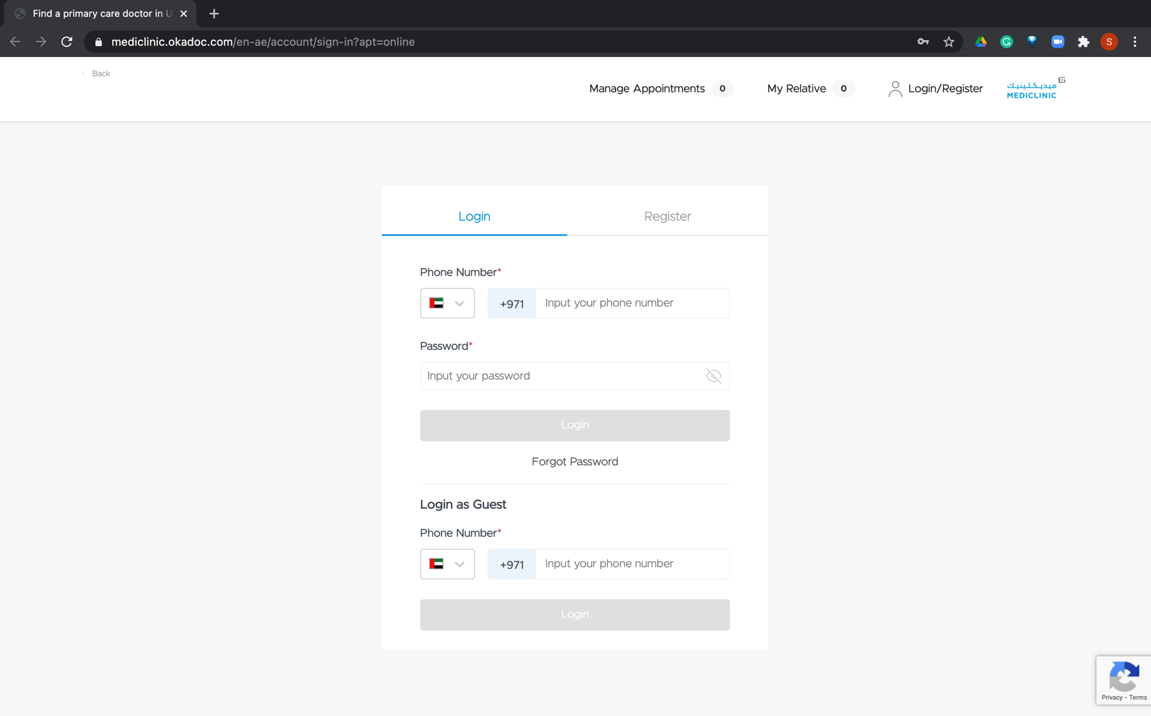Open Google Drive extension icon
Viewport: 1151px width, 716px height.
click(x=981, y=42)
